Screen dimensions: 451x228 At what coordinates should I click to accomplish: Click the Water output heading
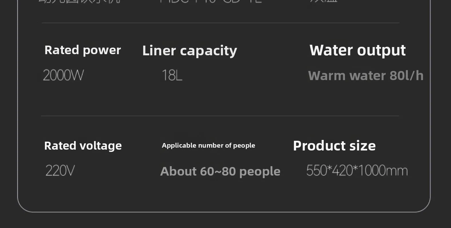(x=357, y=50)
